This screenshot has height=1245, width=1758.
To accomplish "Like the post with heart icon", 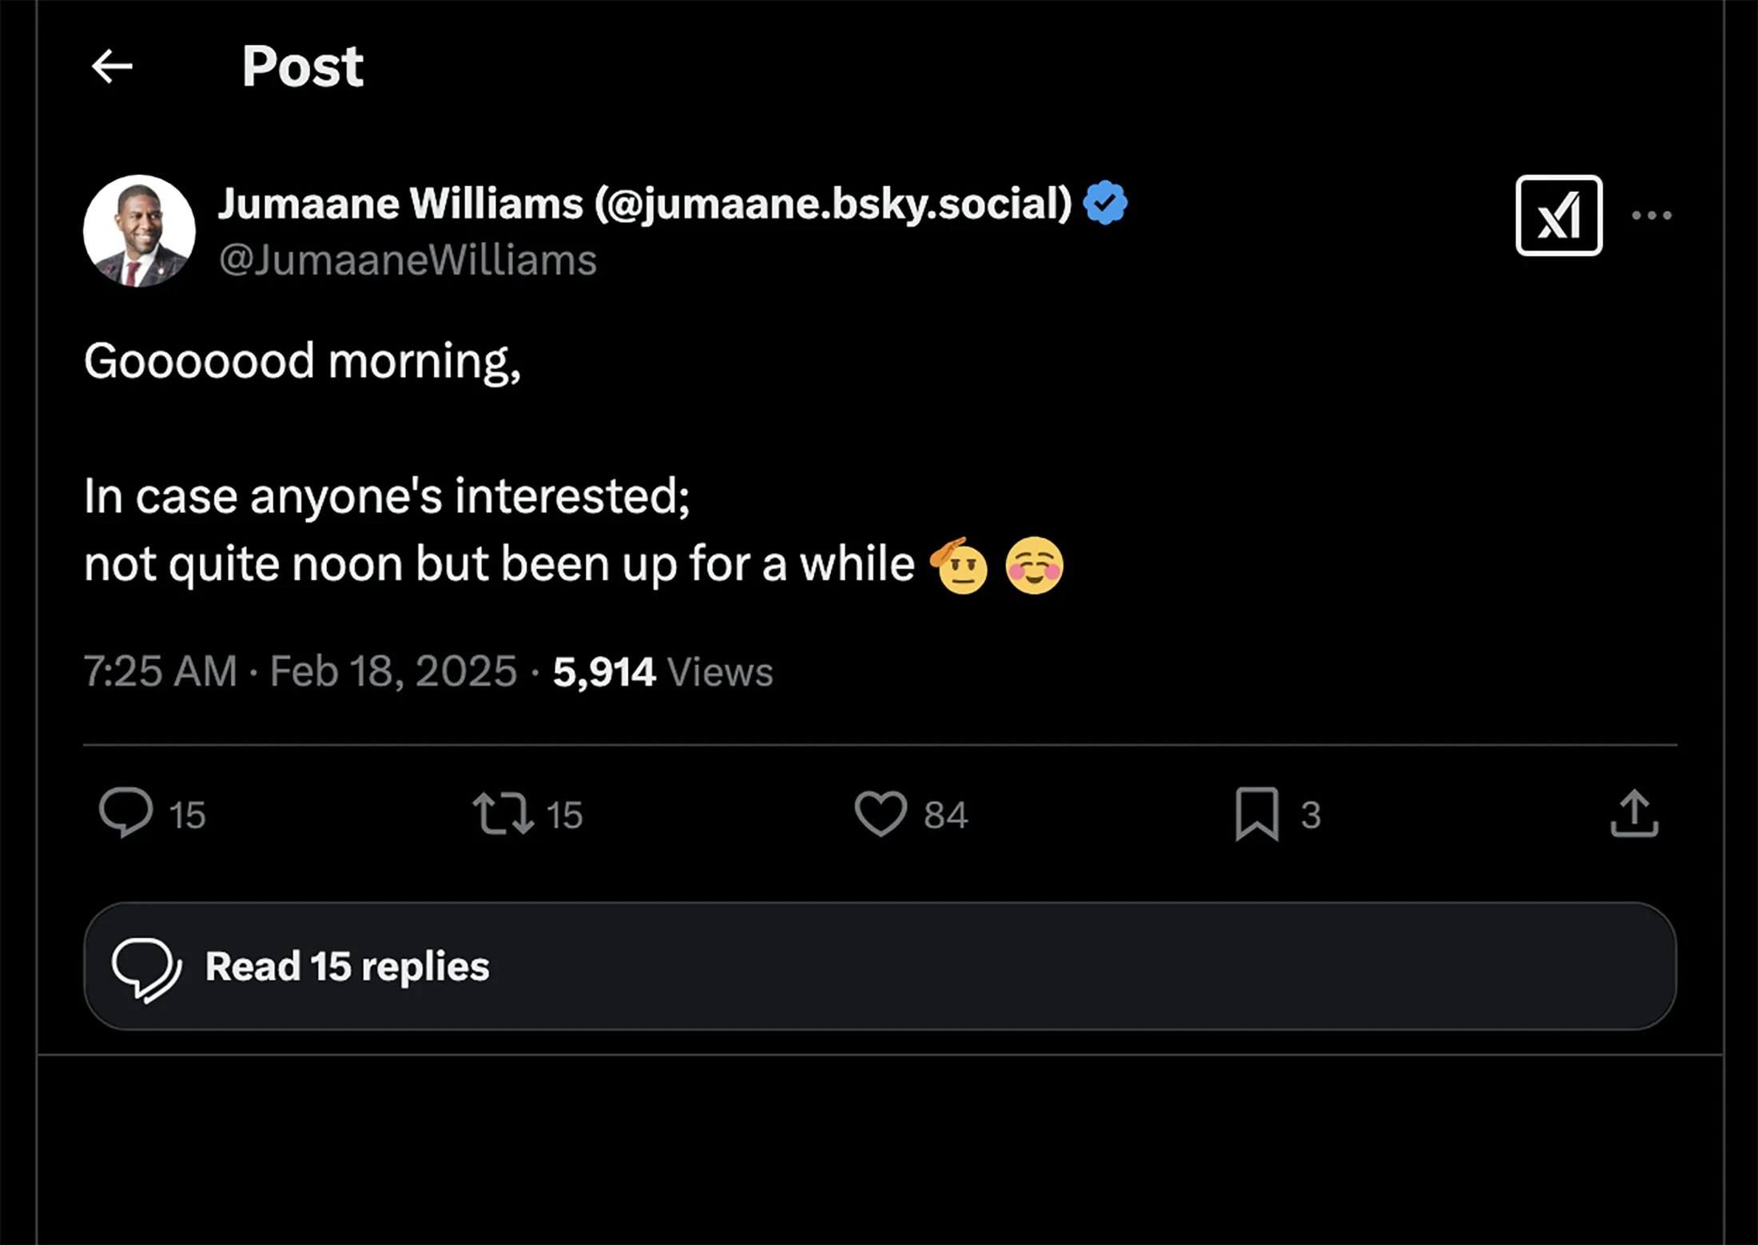I will point(880,813).
